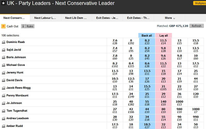Open the price chart icon for Jeremy Hunt

click(4, 73)
